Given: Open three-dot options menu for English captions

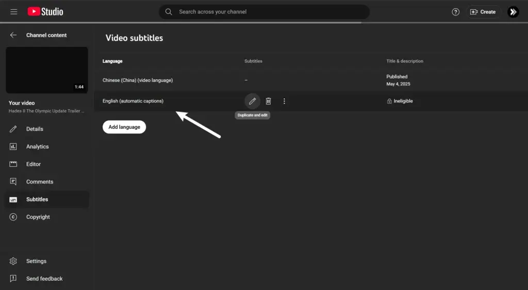Looking at the screenshot, I should [x=284, y=101].
